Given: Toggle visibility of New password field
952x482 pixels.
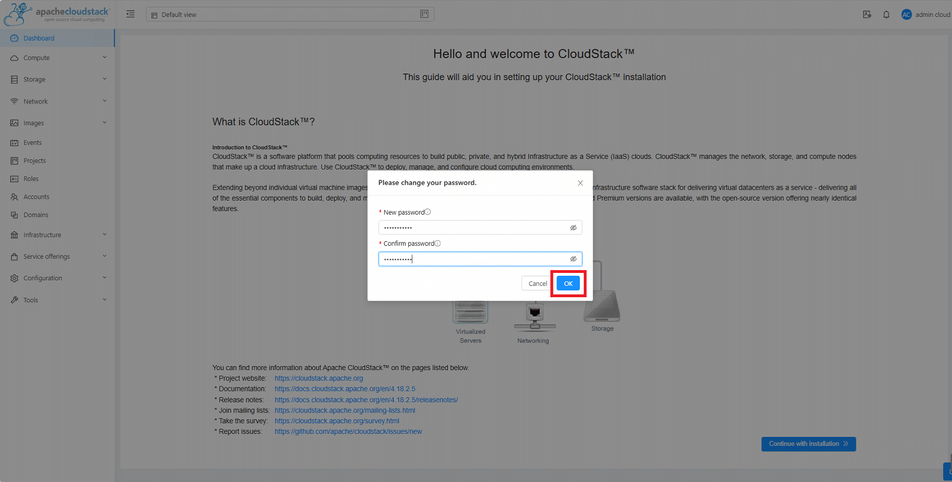Looking at the screenshot, I should tap(573, 228).
